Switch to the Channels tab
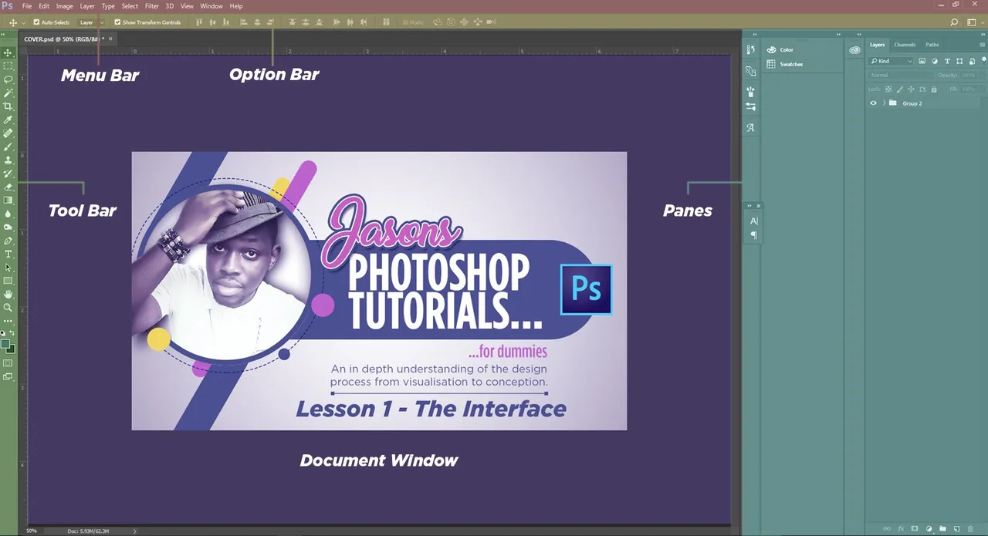 pyautogui.click(x=905, y=45)
